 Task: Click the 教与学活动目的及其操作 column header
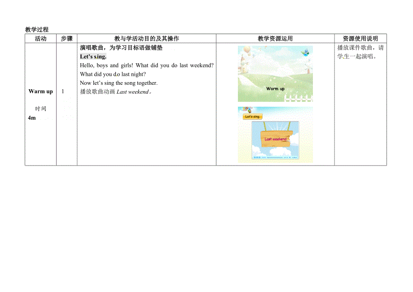(x=146, y=39)
